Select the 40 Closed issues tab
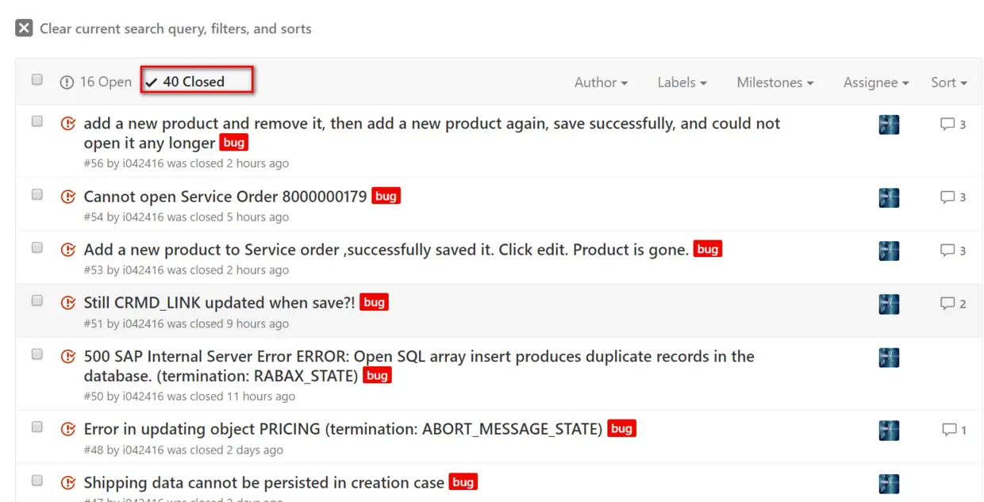This screenshot has width=984, height=502. point(194,82)
